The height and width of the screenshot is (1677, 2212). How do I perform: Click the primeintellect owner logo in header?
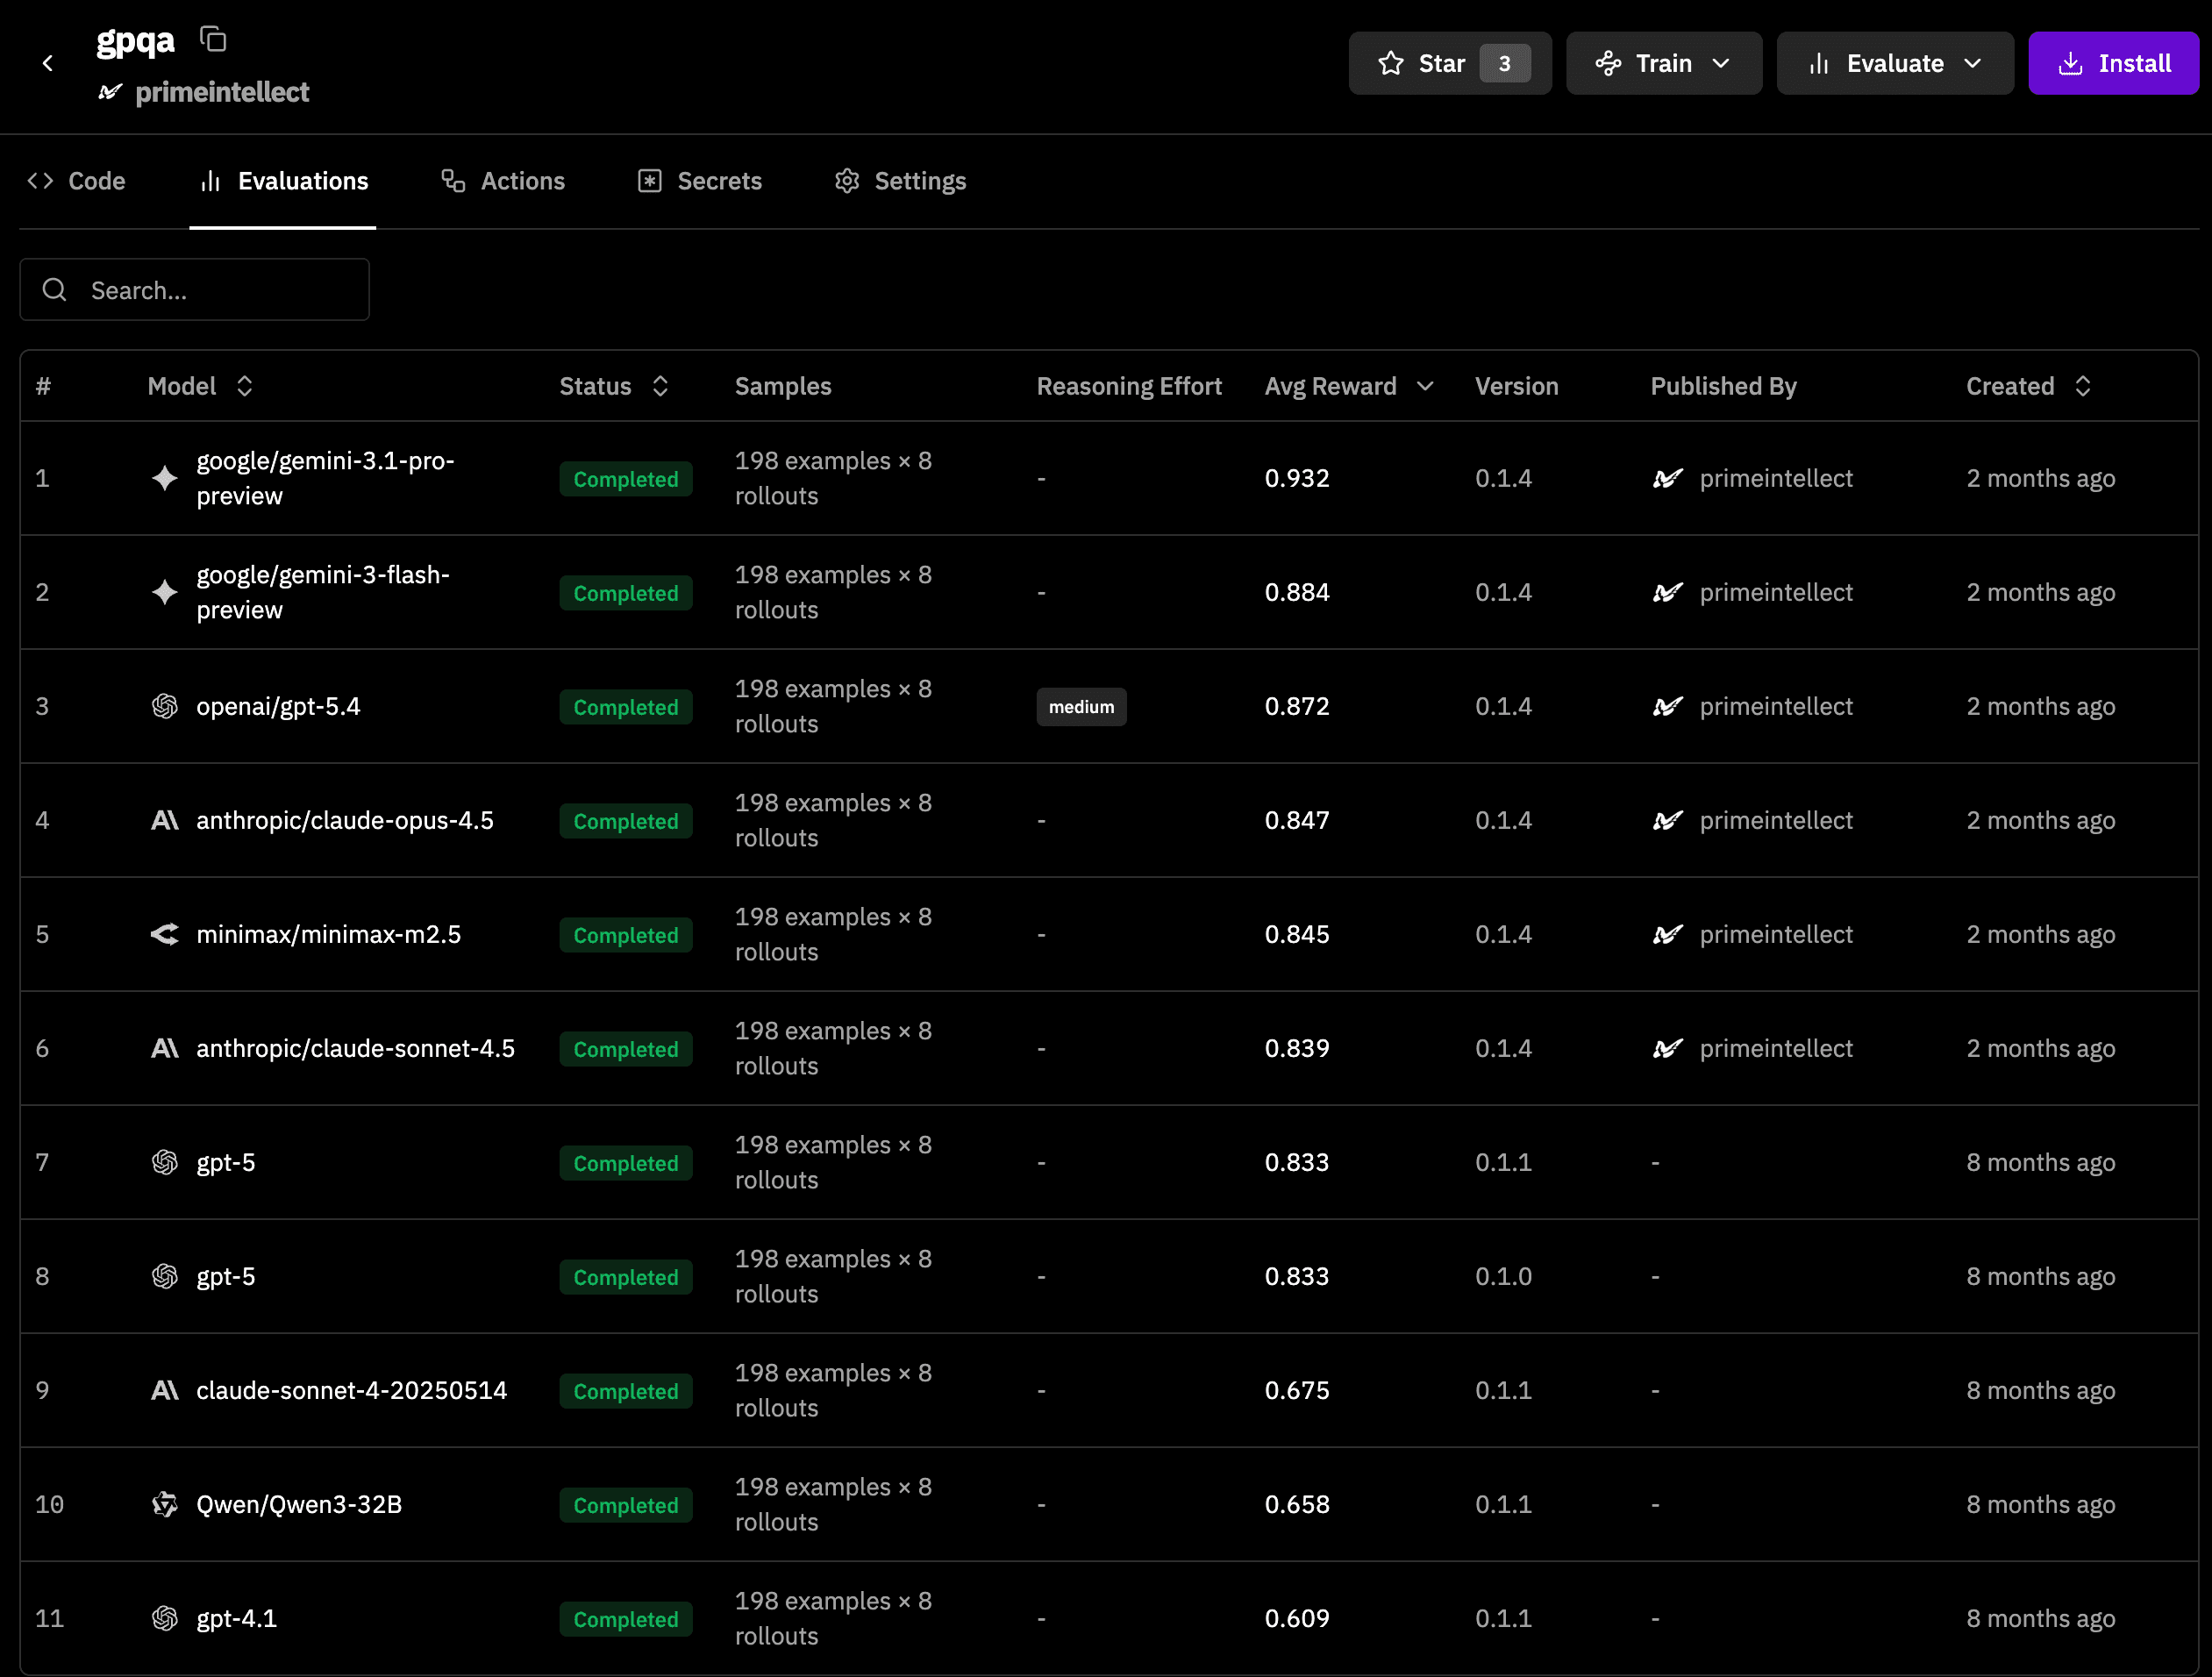(x=110, y=92)
